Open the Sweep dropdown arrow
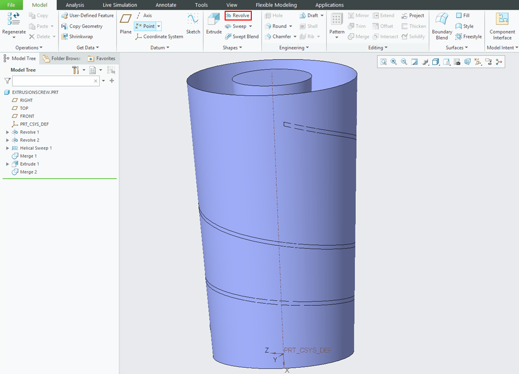The width and height of the screenshot is (519, 374). (251, 26)
